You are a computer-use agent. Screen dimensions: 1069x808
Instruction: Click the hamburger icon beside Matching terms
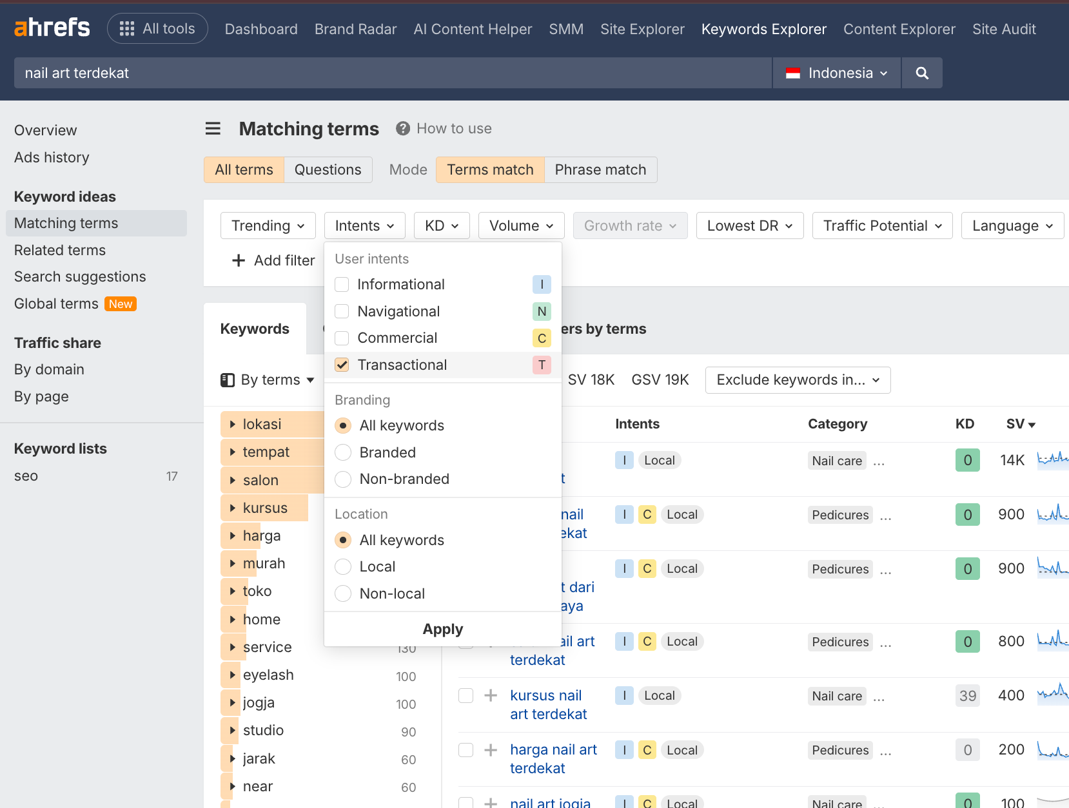[213, 128]
